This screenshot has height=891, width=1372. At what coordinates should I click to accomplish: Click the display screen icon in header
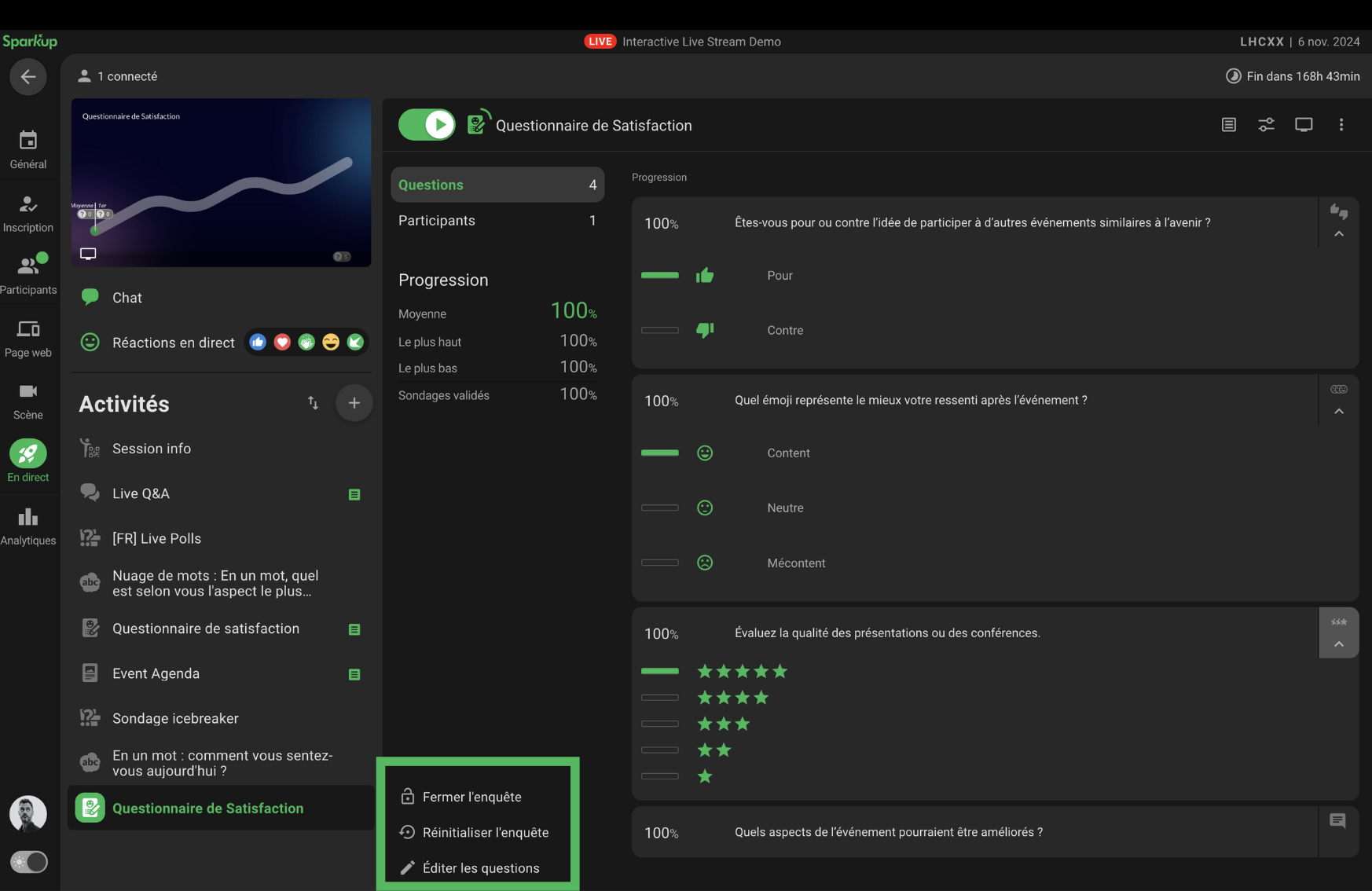point(1304,125)
